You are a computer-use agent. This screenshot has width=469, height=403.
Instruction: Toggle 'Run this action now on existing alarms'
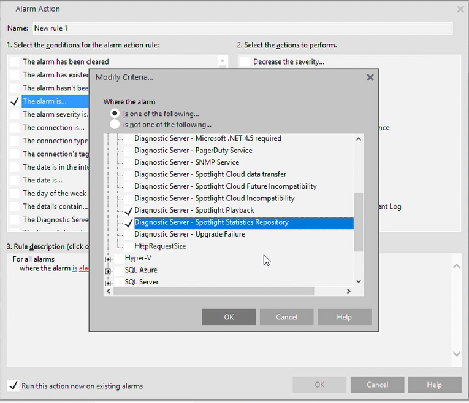[x=13, y=386]
